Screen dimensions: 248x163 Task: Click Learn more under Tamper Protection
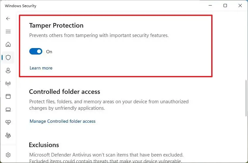point(41,68)
